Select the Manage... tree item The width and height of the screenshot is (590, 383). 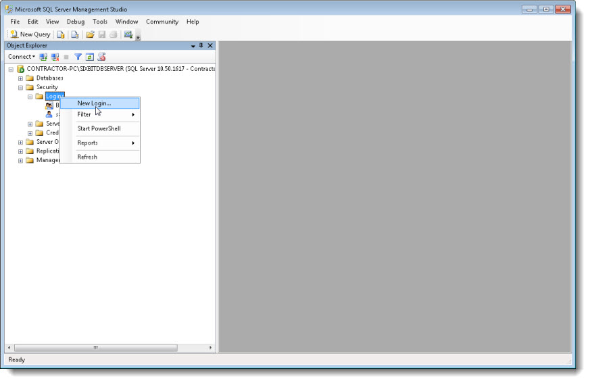[47, 160]
